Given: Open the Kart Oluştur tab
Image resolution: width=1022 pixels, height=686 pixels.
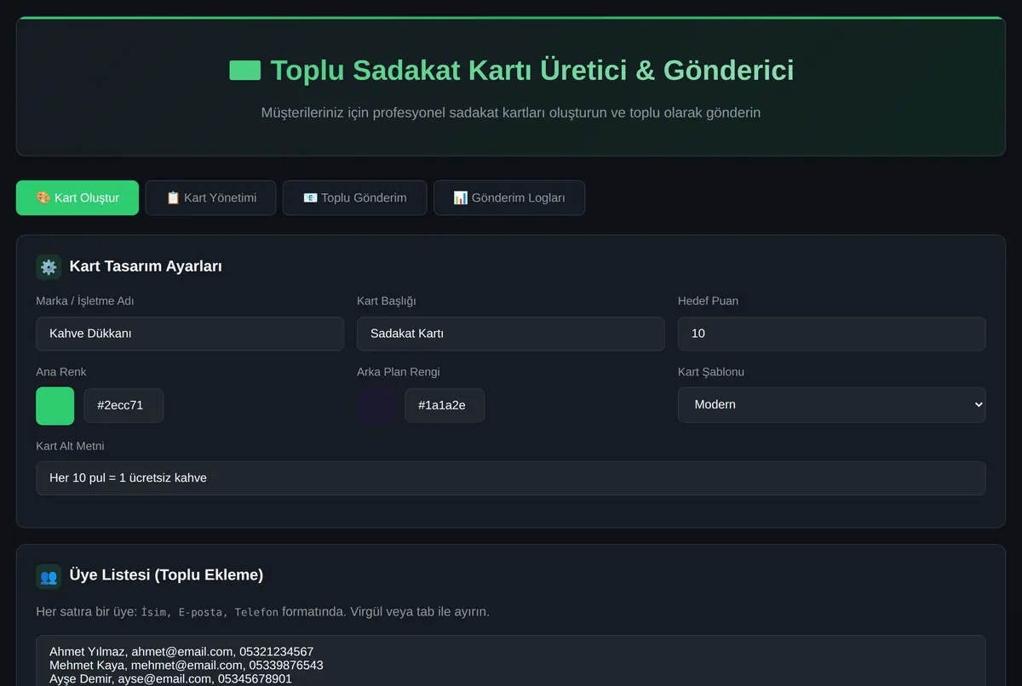Looking at the screenshot, I should coord(78,197).
